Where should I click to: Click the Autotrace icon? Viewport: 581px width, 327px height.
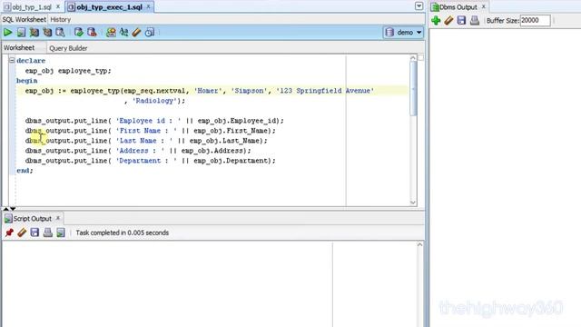pos(47,33)
